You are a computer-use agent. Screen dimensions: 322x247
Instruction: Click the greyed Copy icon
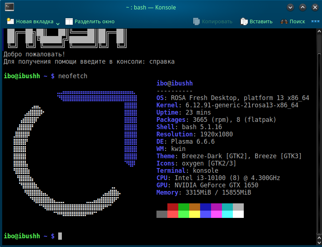pos(196,21)
